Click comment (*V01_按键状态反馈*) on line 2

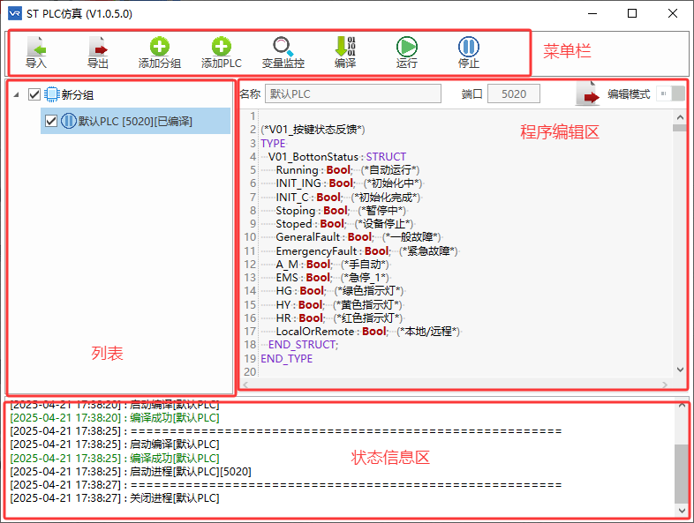point(313,130)
